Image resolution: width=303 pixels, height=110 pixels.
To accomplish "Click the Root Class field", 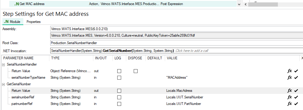I will tap(176, 43).
